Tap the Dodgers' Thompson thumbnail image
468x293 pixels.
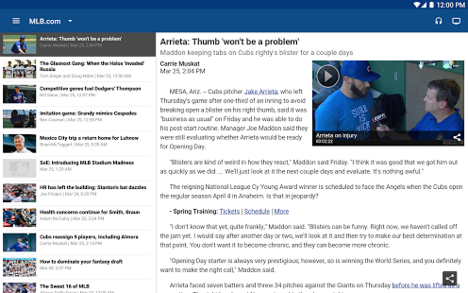19,94
